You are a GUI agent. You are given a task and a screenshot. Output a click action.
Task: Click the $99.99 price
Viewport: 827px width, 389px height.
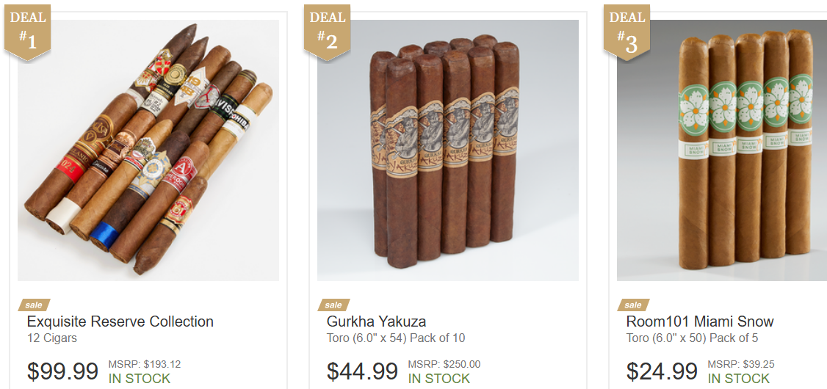(62, 371)
